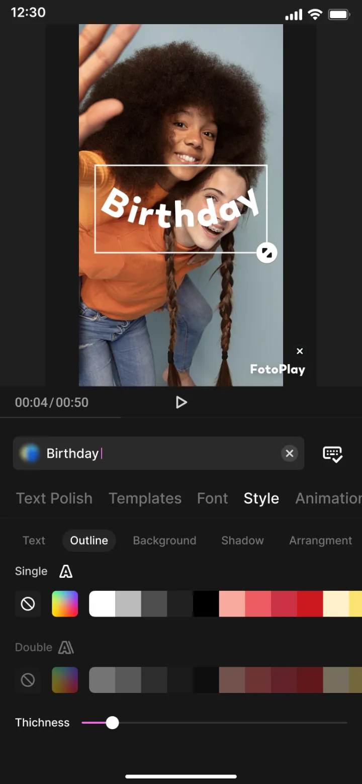Remove the FotoPlay watermark with X
The height and width of the screenshot is (784, 362).
[300, 351]
